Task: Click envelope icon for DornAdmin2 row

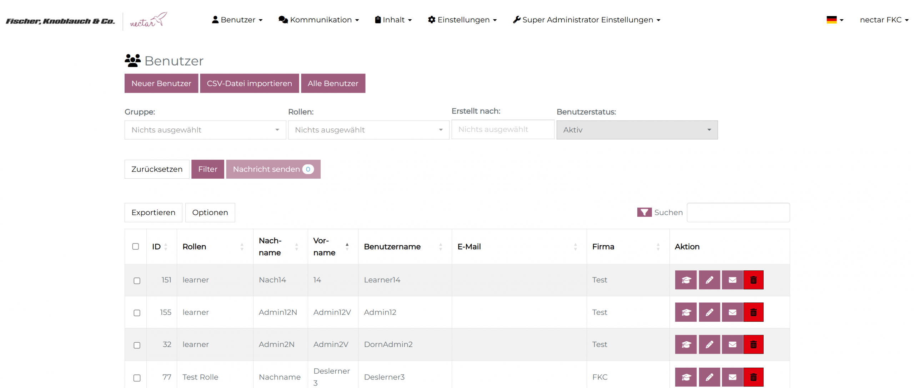Action: tap(732, 344)
